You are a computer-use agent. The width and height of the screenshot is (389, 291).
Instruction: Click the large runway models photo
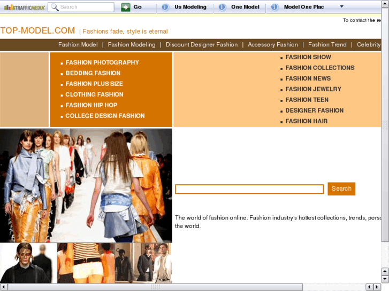[86, 185]
